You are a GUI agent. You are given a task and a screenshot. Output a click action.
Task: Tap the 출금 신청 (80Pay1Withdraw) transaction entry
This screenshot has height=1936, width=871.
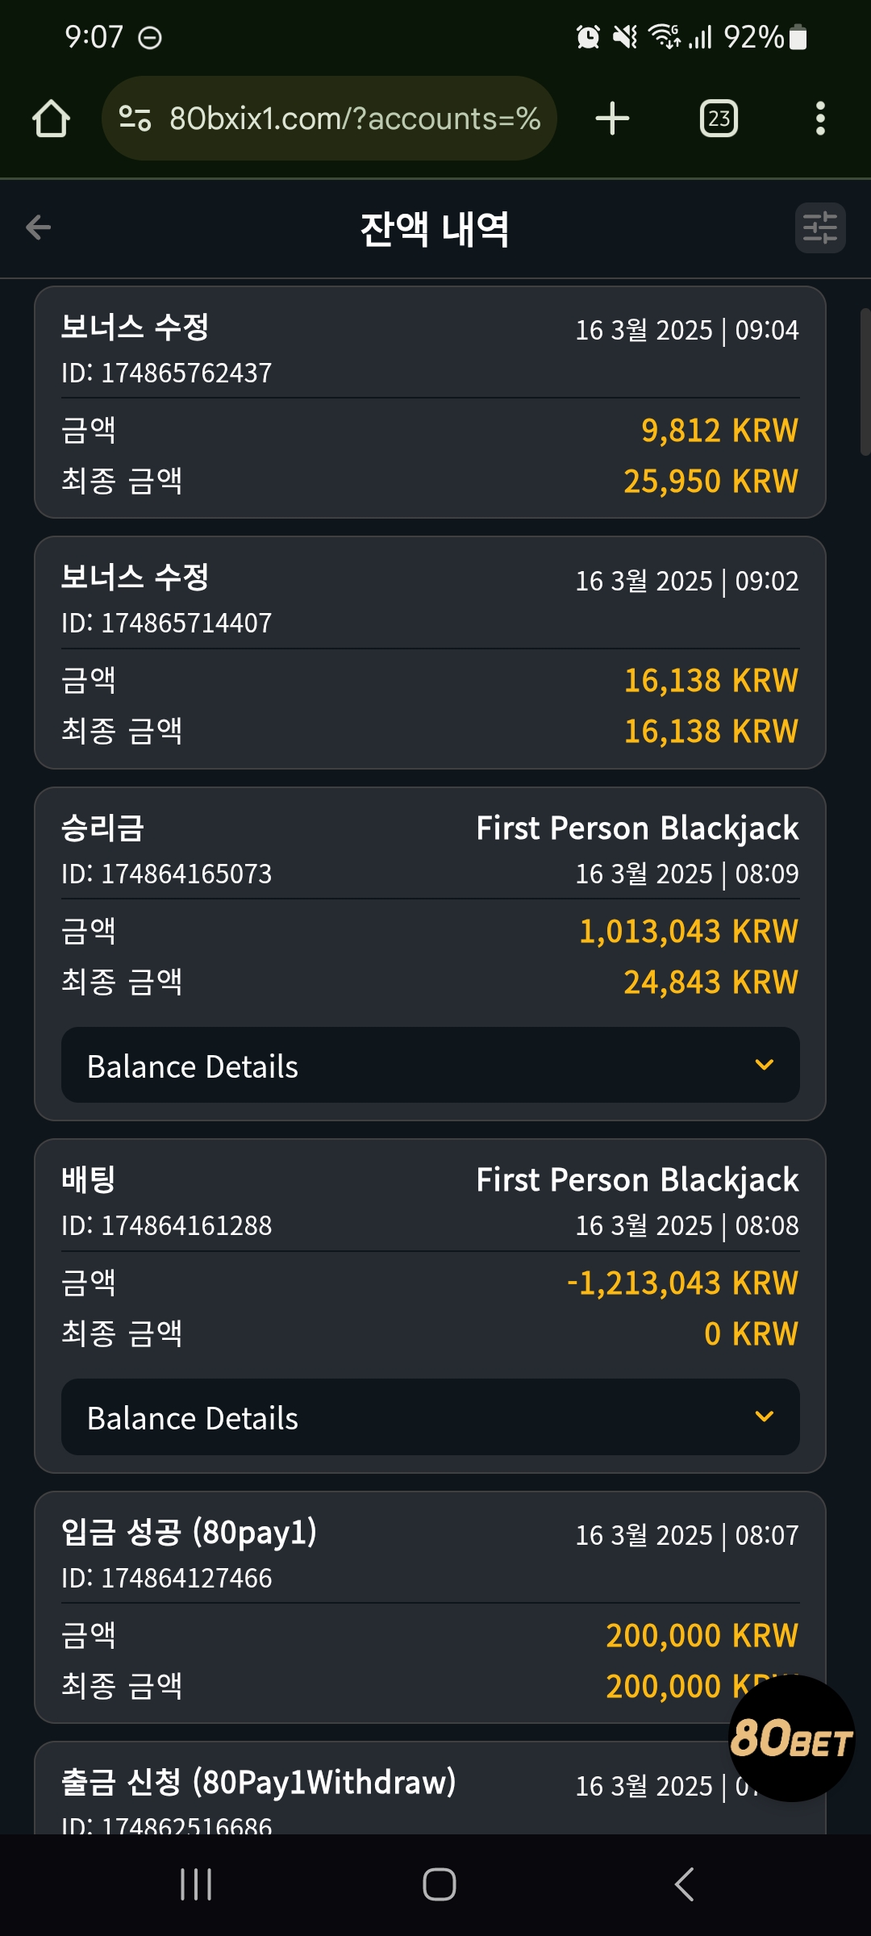click(431, 1788)
